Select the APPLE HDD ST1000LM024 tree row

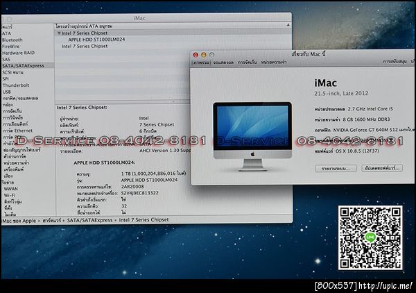tap(96, 40)
